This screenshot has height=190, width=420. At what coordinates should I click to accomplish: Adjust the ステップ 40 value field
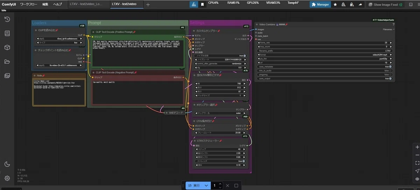tap(220, 149)
